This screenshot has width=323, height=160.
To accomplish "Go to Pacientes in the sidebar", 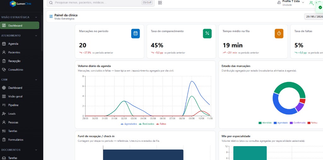I will [x=20, y=52].
